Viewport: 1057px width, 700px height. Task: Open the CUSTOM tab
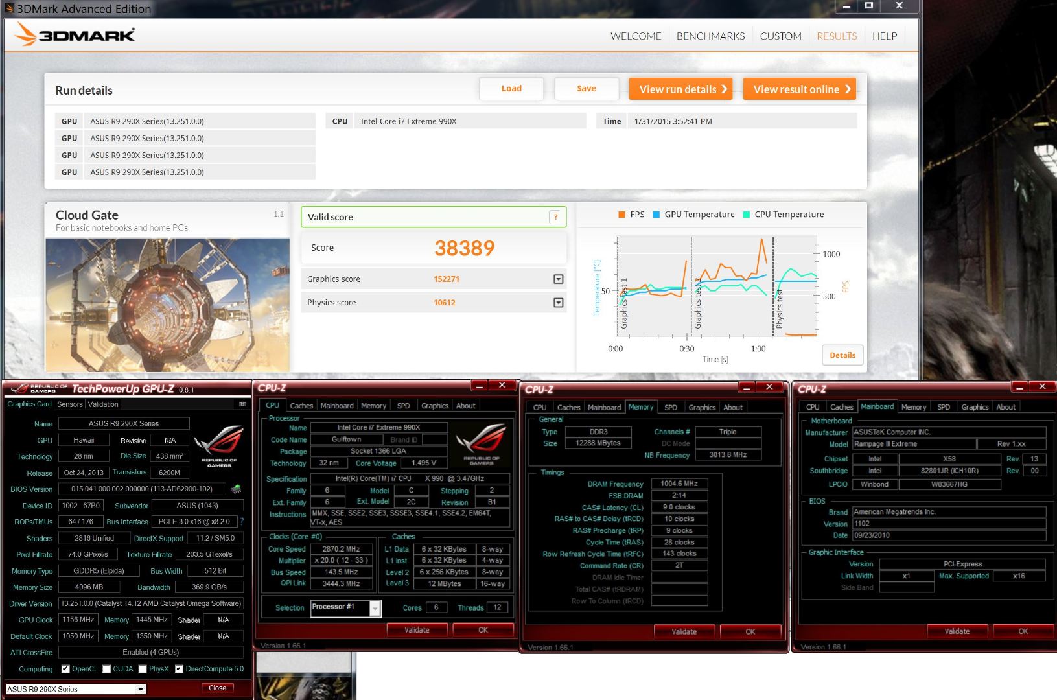tap(781, 36)
